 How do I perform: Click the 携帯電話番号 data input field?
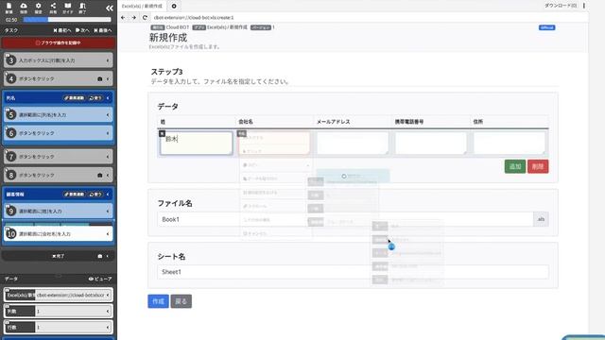(x=431, y=143)
